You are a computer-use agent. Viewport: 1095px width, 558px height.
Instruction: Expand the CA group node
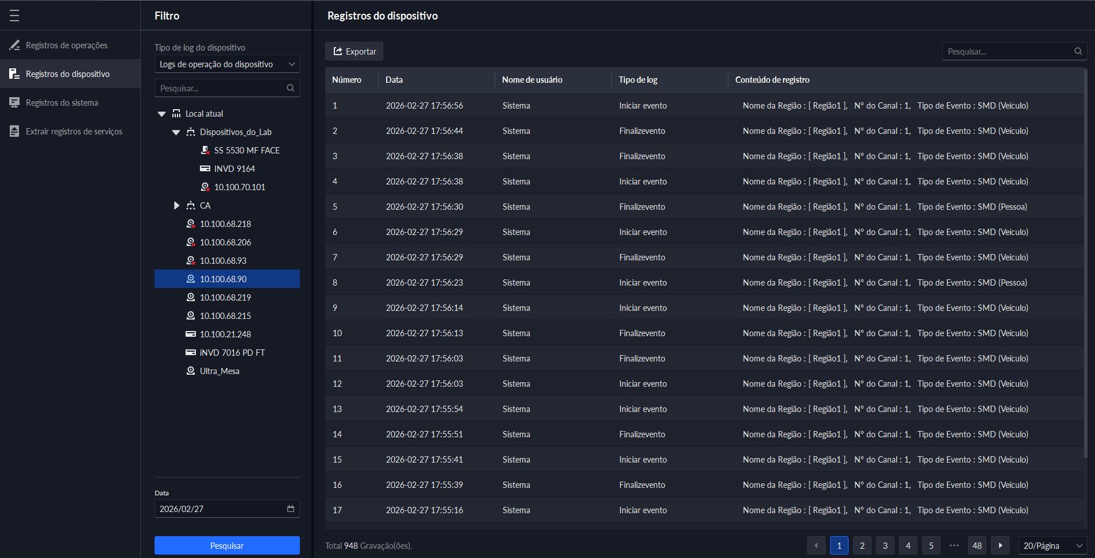click(x=176, y=206)
